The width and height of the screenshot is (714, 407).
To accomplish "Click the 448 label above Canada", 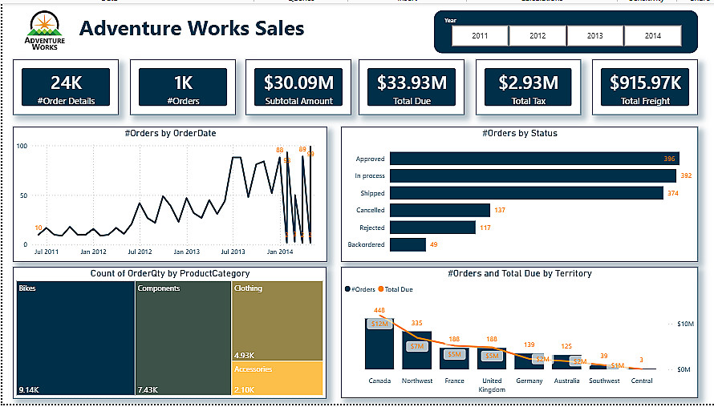I will click(379, 310).
